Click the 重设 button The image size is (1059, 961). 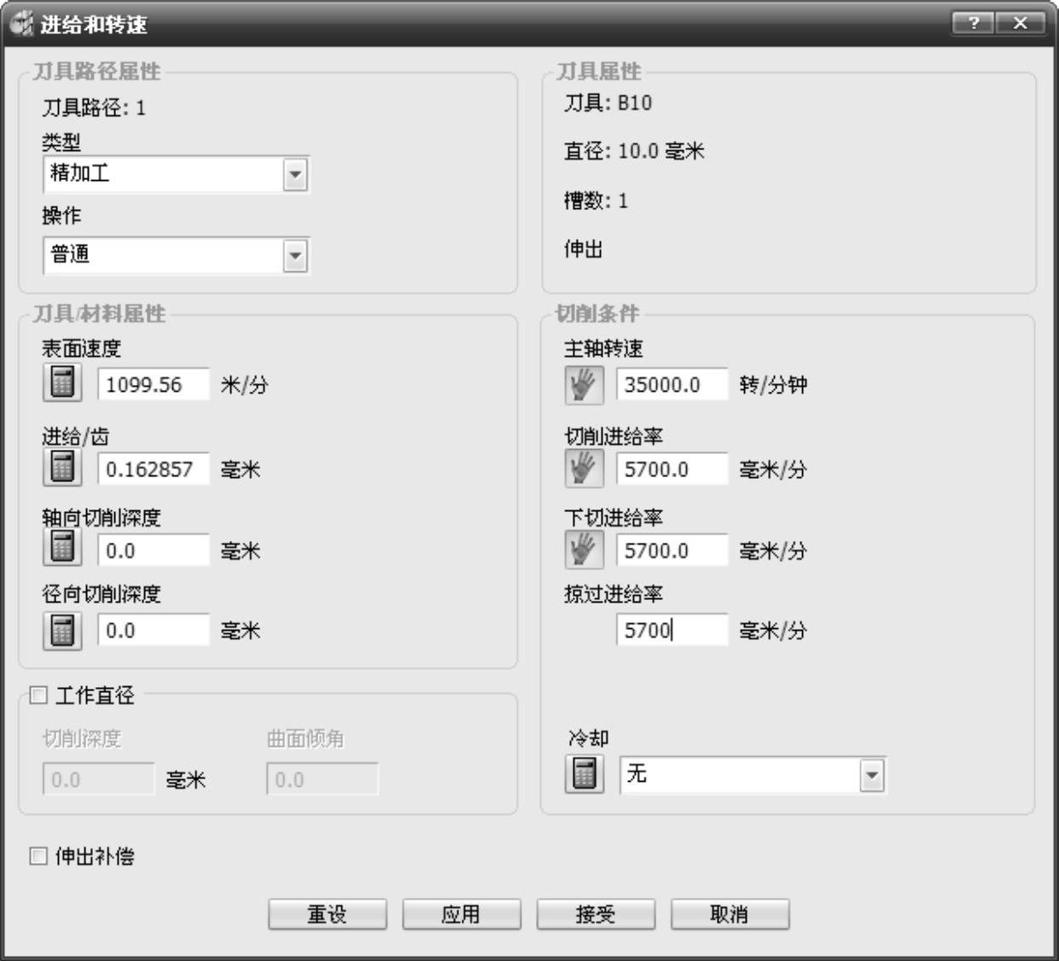click(328, 914)
